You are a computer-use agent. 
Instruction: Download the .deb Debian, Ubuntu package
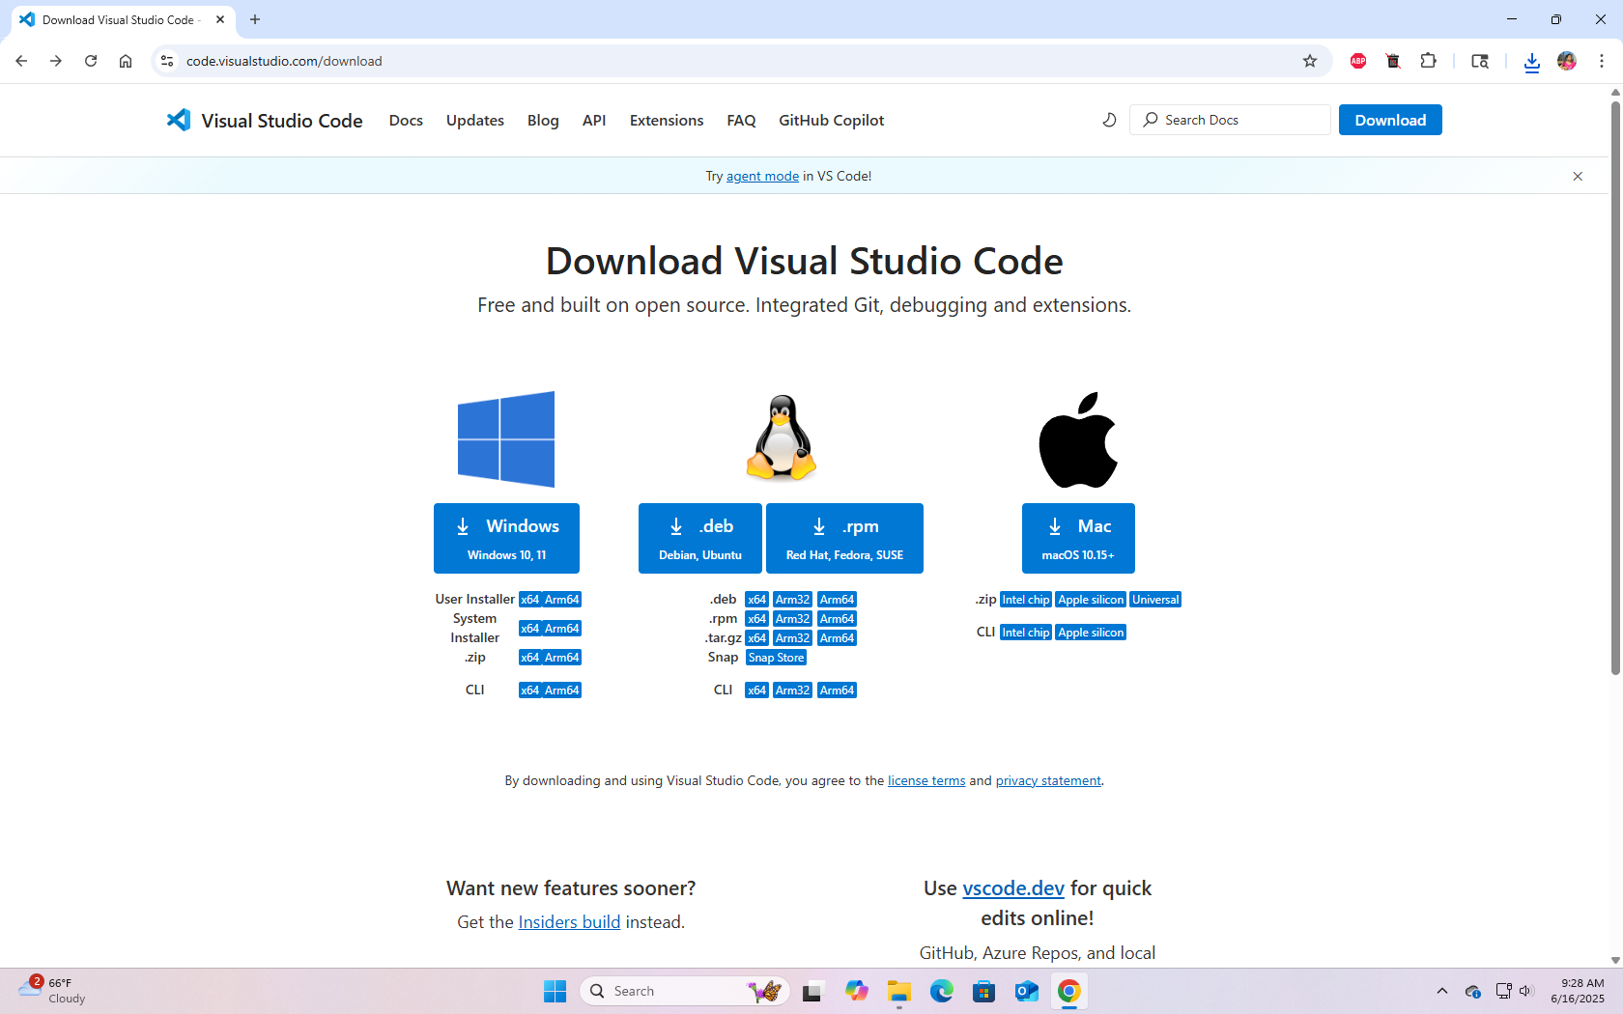coord(700,538)
